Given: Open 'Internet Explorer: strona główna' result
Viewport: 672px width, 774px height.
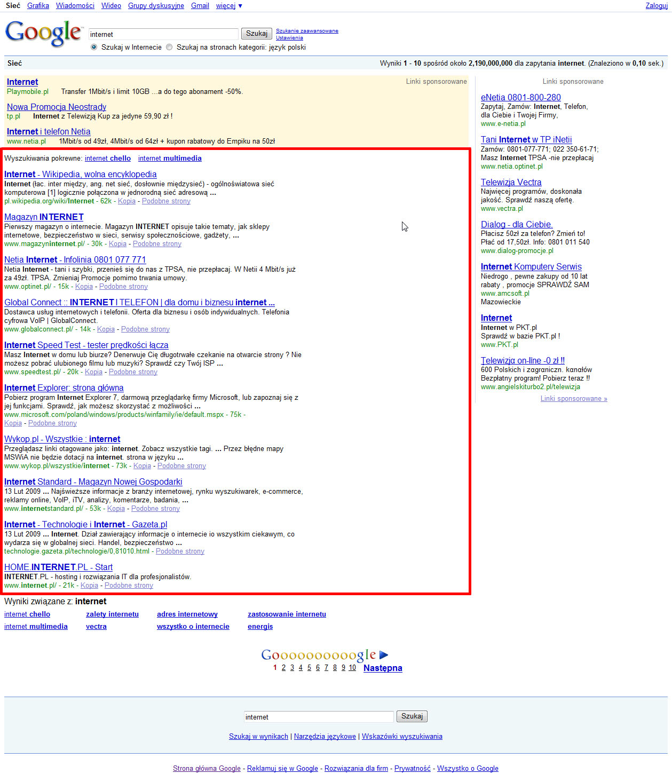Looking at the screenshot, I should 64,388.
